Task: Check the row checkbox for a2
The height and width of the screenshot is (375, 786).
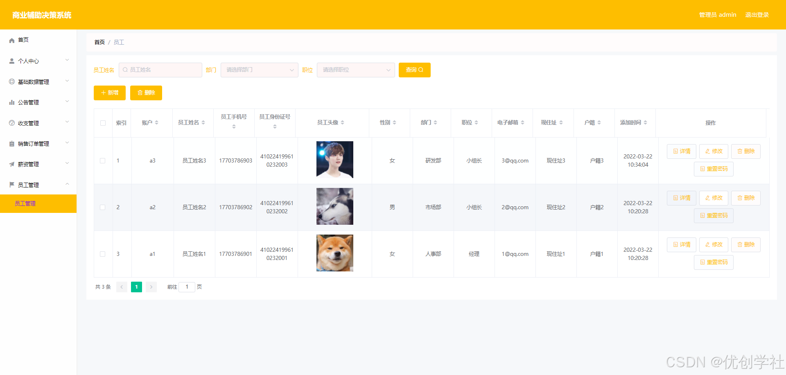Action: [103, 207]
